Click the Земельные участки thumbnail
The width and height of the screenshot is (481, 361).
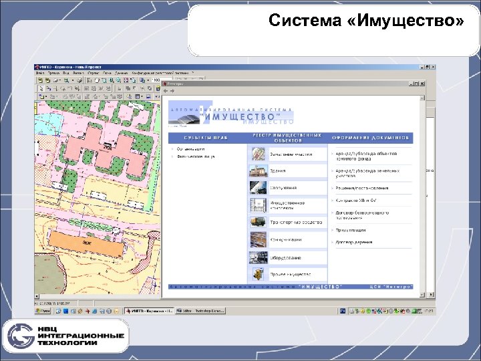click(x=259, y=154)
